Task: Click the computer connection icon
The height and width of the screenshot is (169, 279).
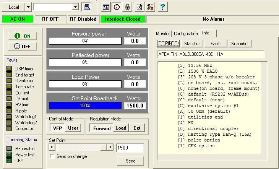Action: [x=87, y=7]
